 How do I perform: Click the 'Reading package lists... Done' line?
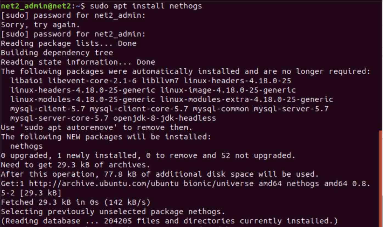tap(69, 43)
